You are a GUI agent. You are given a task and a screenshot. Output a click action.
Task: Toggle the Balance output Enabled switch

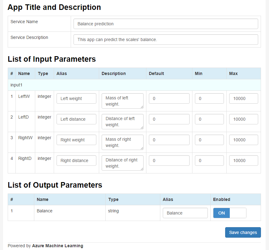[x=230, y=213]
